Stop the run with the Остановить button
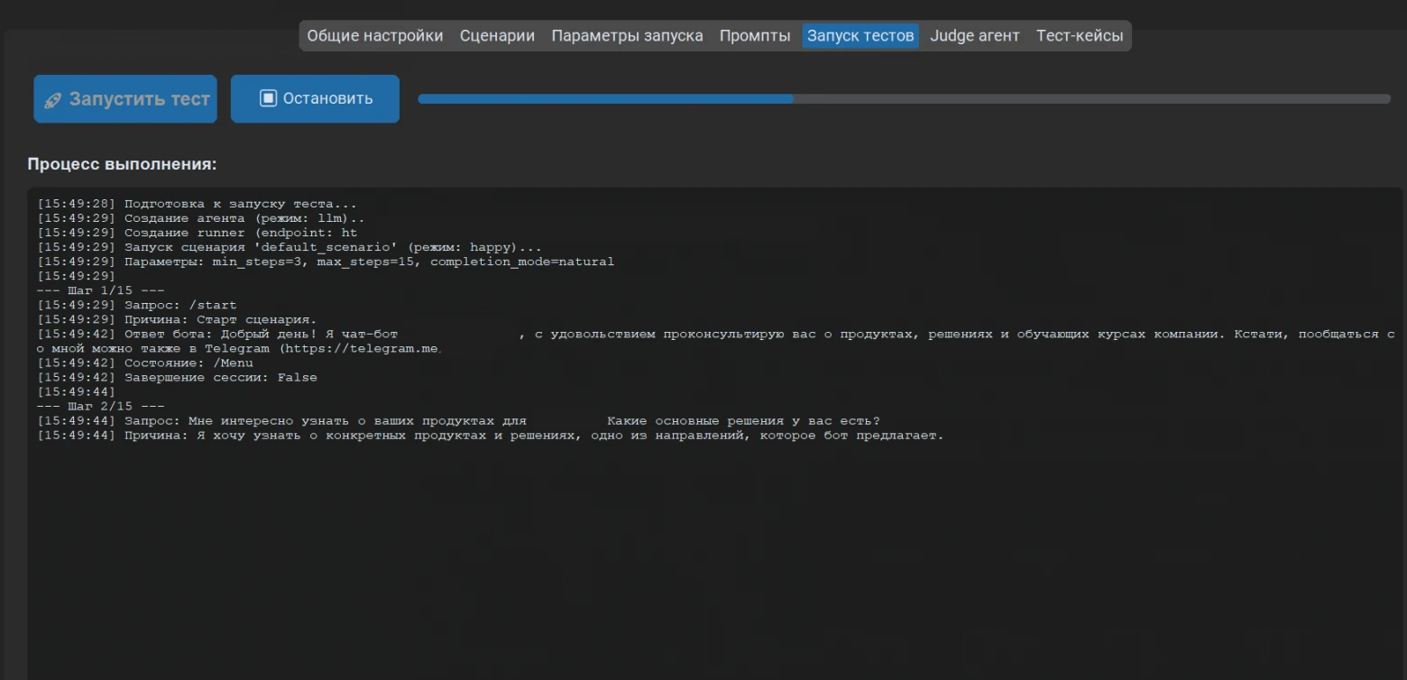The height and width of the screenshot is (680, 1407). click(315, 98)
